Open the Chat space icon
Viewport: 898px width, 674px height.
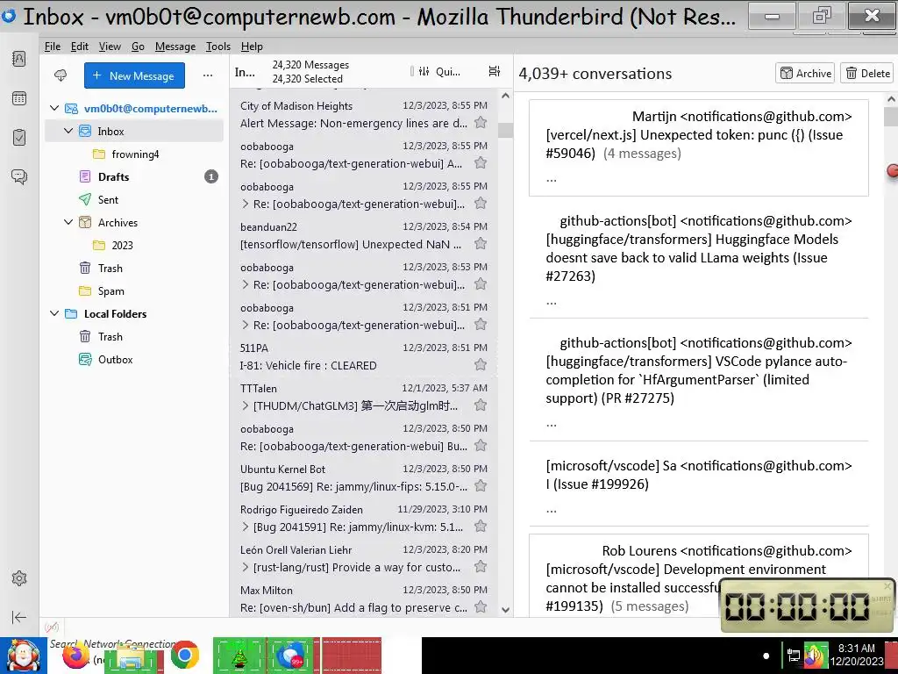click(x=19, y=176)
